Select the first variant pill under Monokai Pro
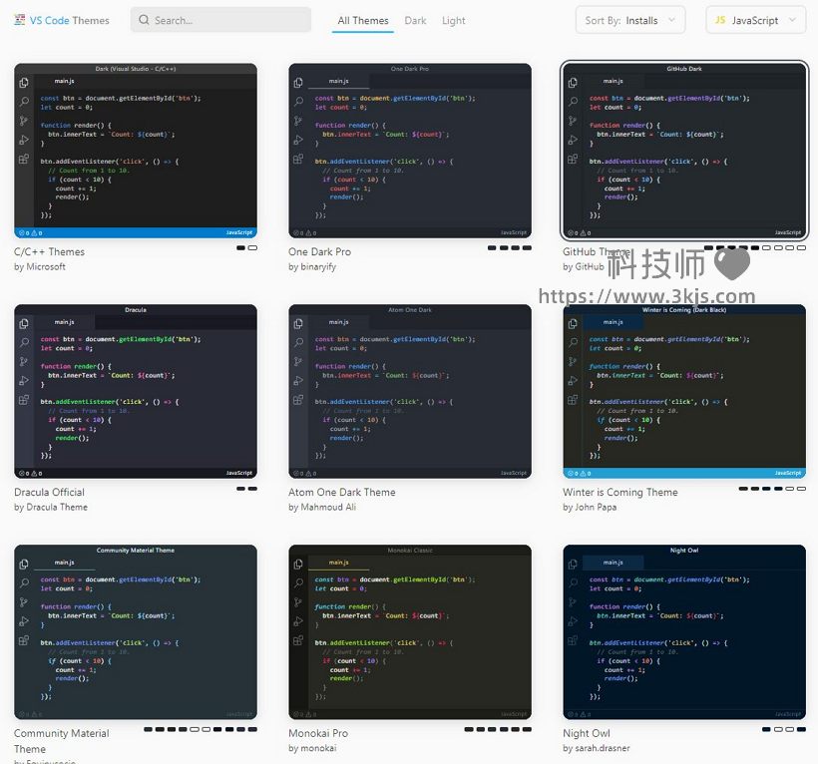 [469, 729]
